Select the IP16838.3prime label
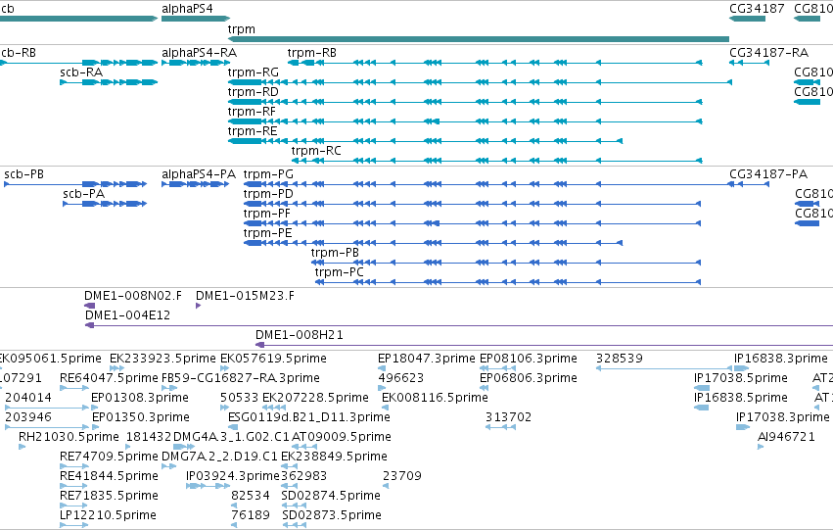 tap(780, 359)
